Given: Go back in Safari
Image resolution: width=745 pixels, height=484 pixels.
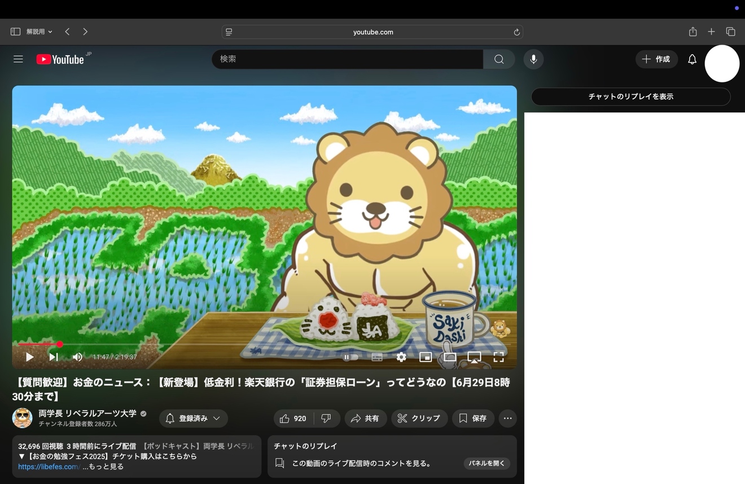Looking at the screenshot, I should click(x=67, y=32).
